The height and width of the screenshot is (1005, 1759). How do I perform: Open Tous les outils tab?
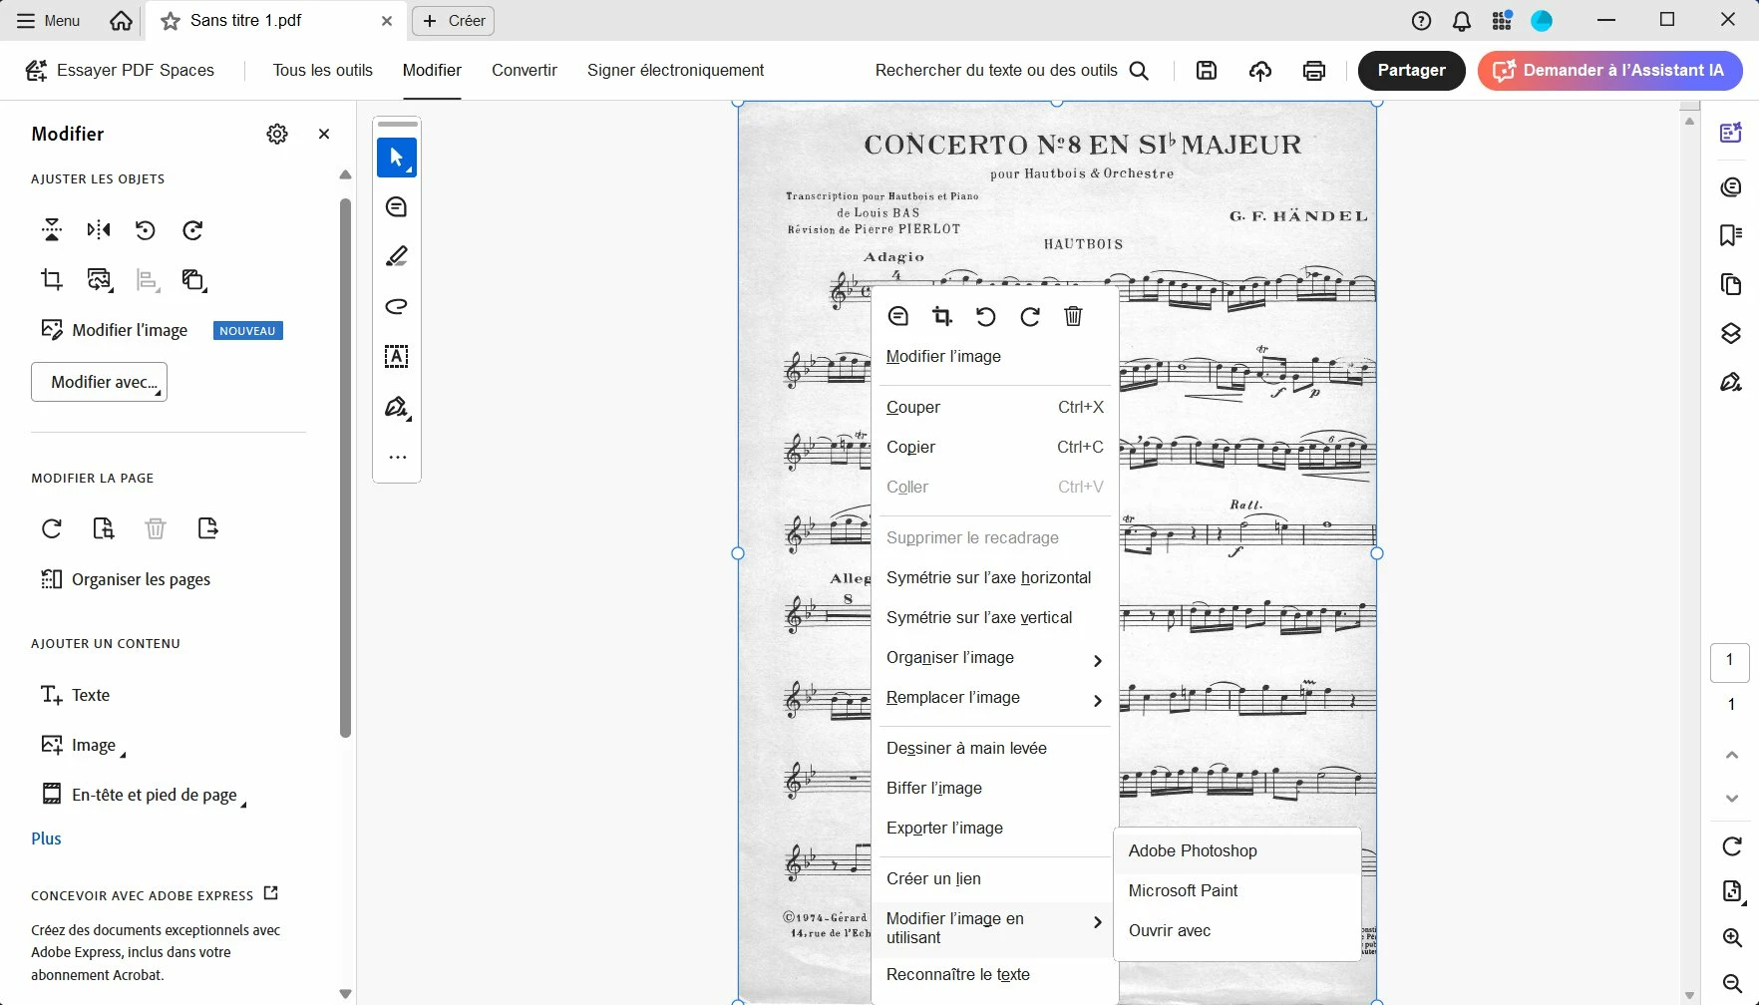coord(323,70)
